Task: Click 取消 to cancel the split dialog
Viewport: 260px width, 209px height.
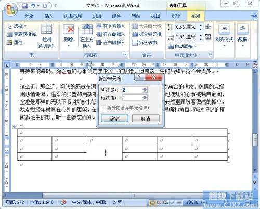Action: [146, 119]
